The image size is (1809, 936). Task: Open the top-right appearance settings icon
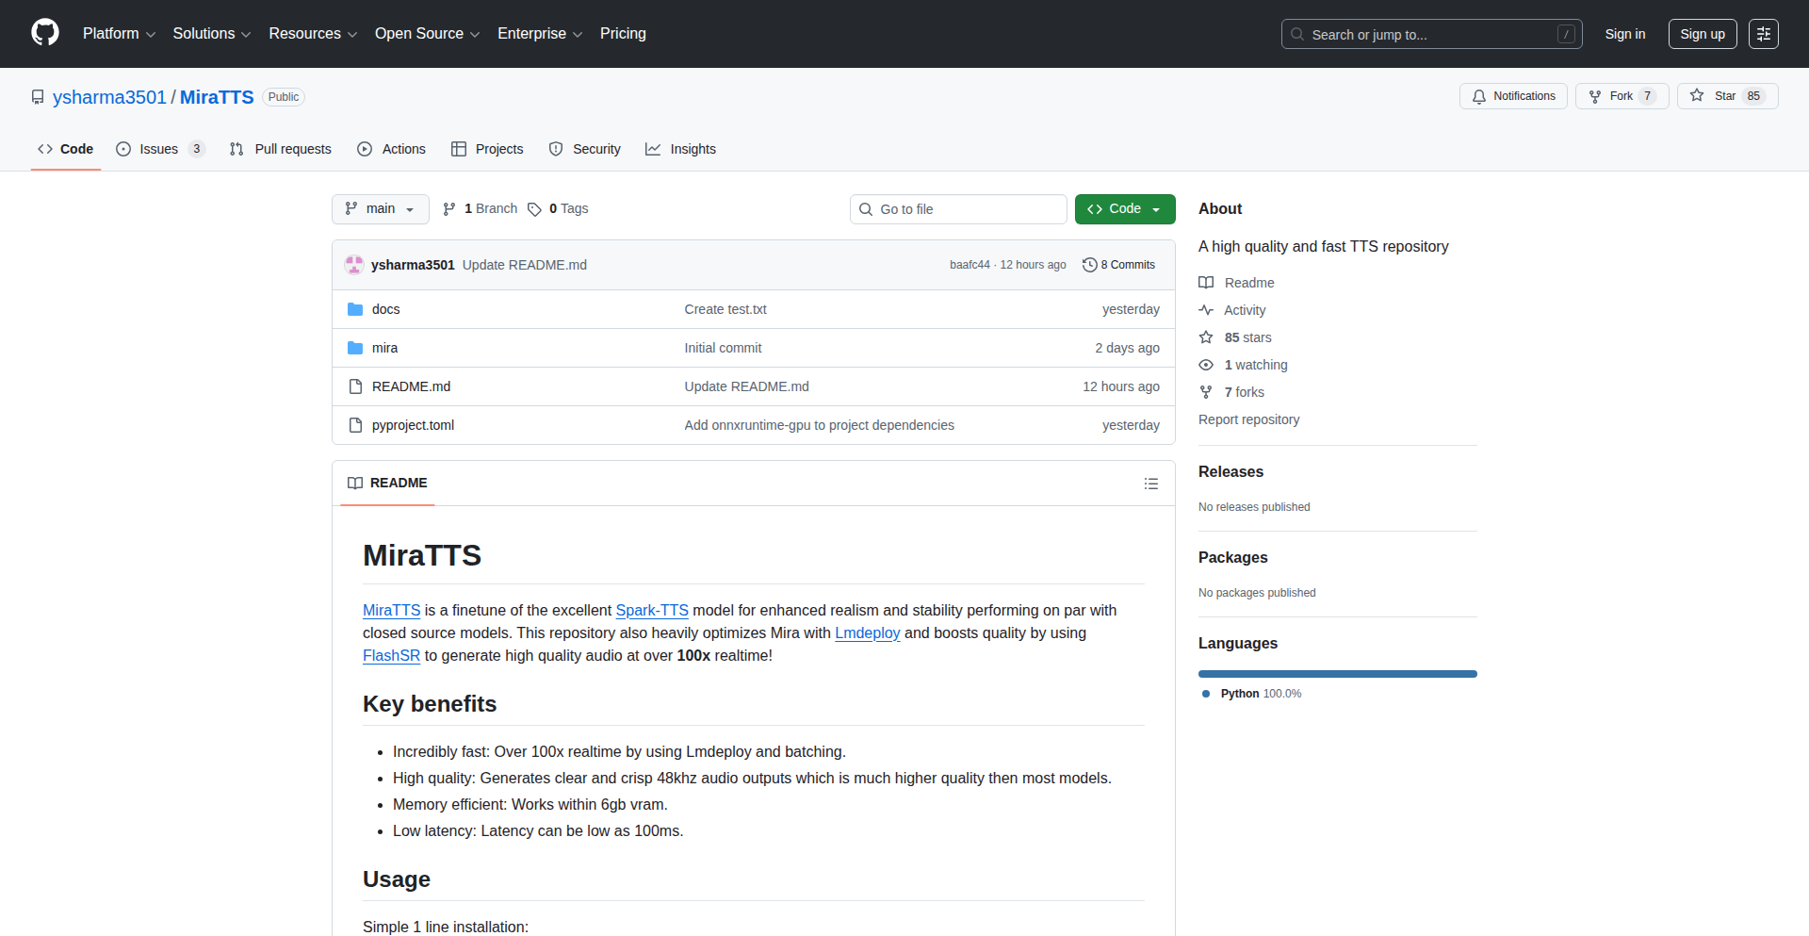(1763, 34)
